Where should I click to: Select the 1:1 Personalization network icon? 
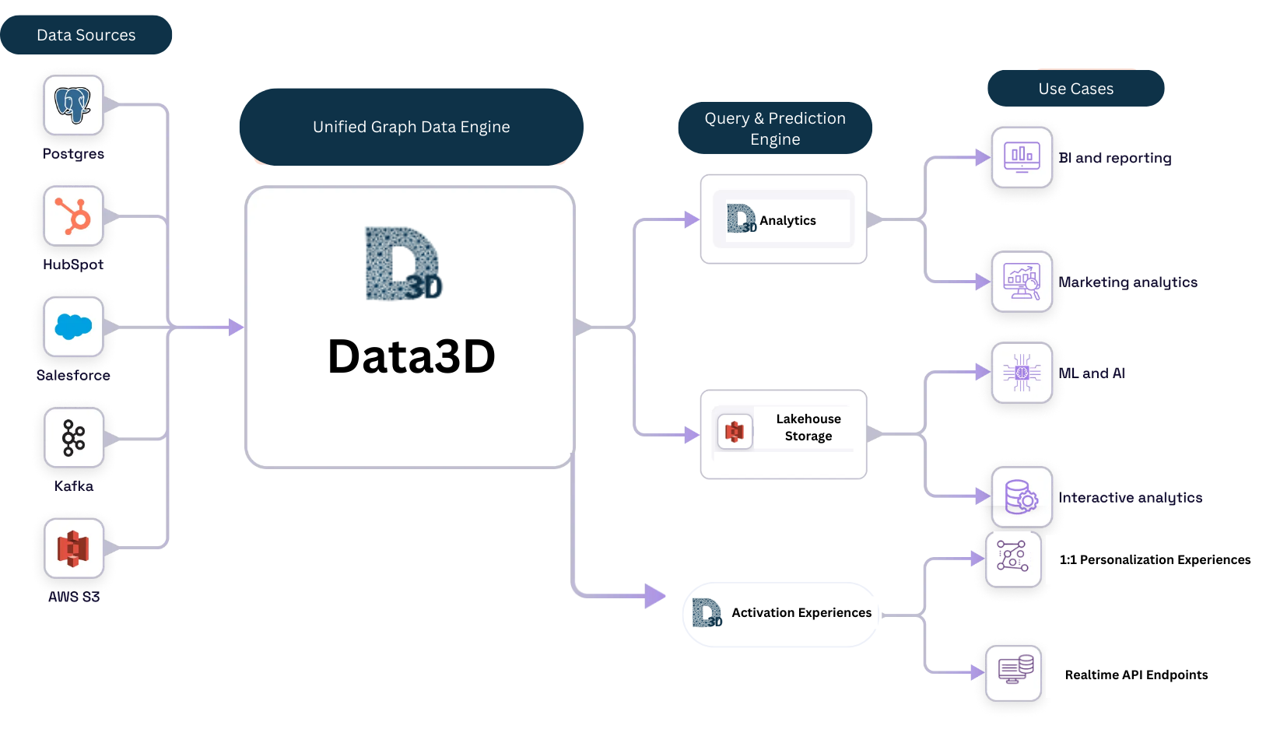[1012, 559]
